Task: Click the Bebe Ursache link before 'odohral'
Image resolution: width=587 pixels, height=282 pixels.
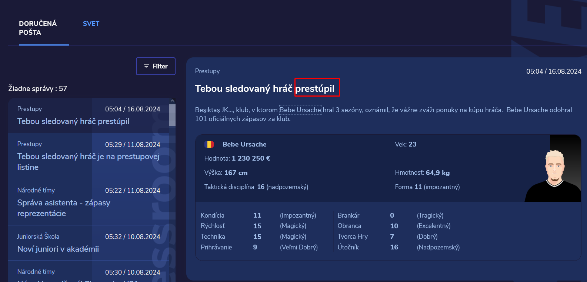Action: tap(527, 110)
